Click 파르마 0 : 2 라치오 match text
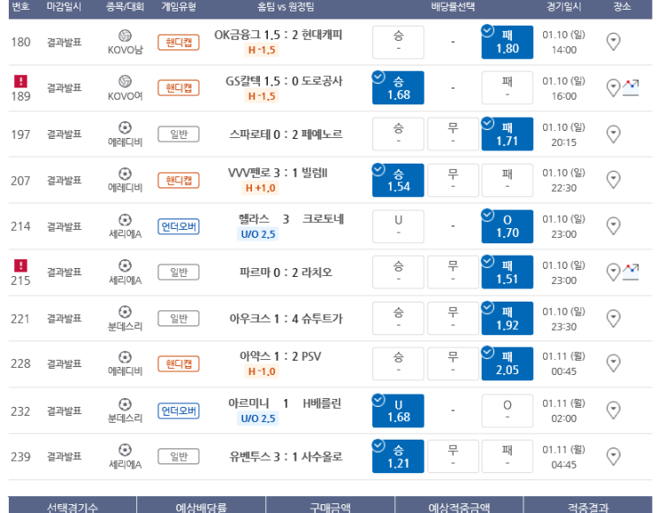This screenshot has height=513, width=657. point(286,272)
